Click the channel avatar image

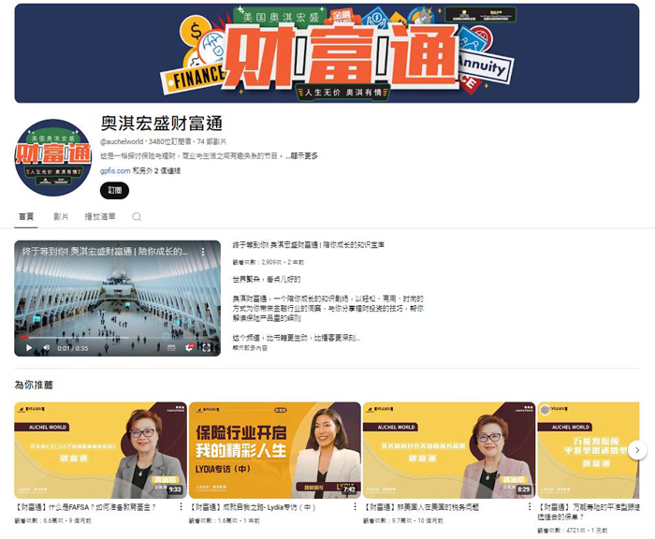coord(53,158)
